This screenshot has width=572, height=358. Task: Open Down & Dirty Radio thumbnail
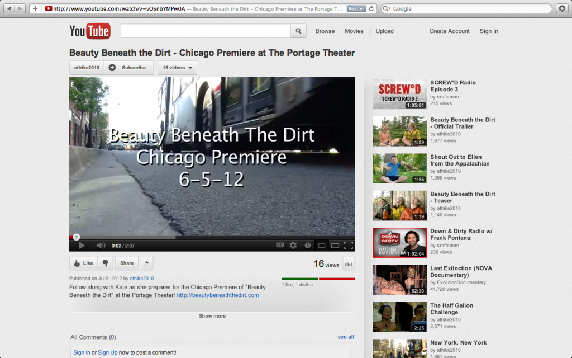click(x=400, y=243)
